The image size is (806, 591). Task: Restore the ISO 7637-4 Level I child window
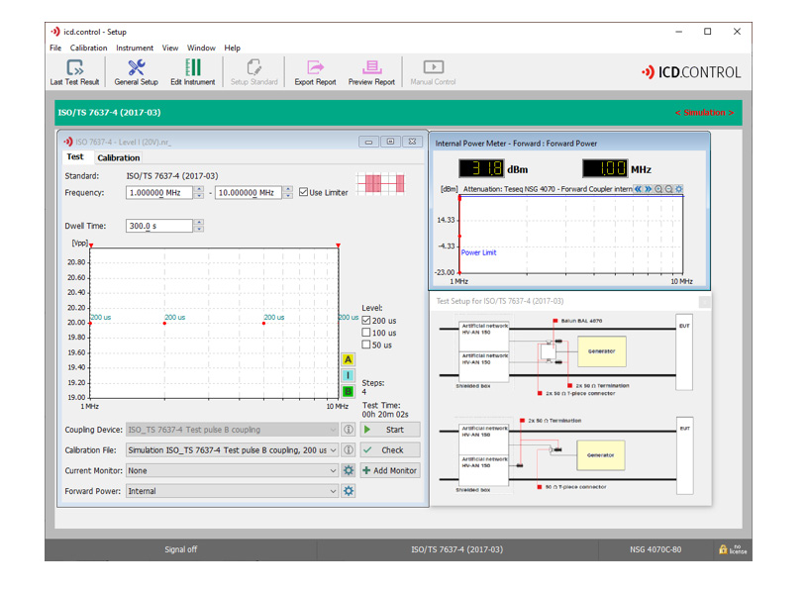click(x=391, y=142)
